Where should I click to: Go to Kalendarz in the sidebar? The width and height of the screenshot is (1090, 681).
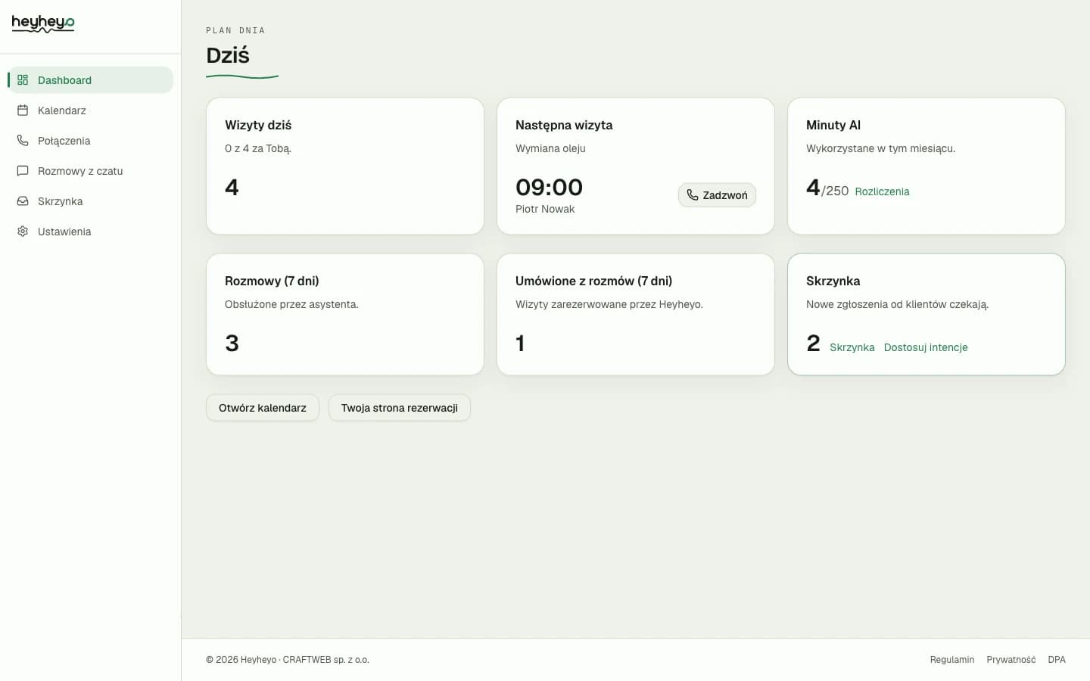91,110
